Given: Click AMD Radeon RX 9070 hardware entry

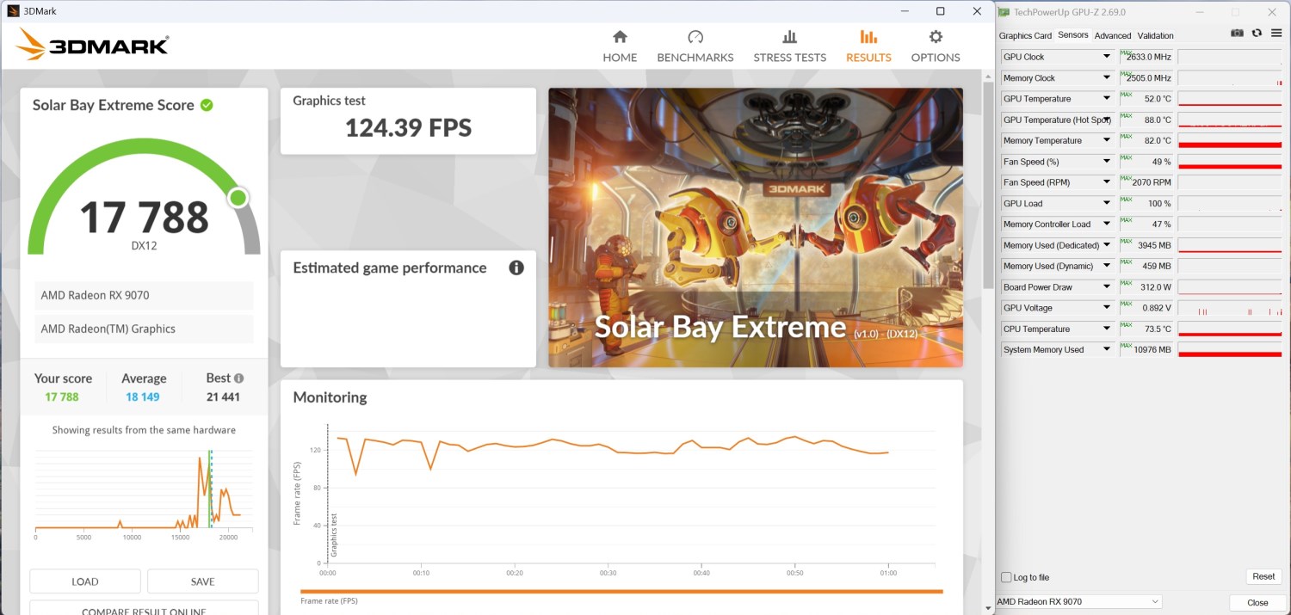Looking at the screenshot, I should pos(144,295).
